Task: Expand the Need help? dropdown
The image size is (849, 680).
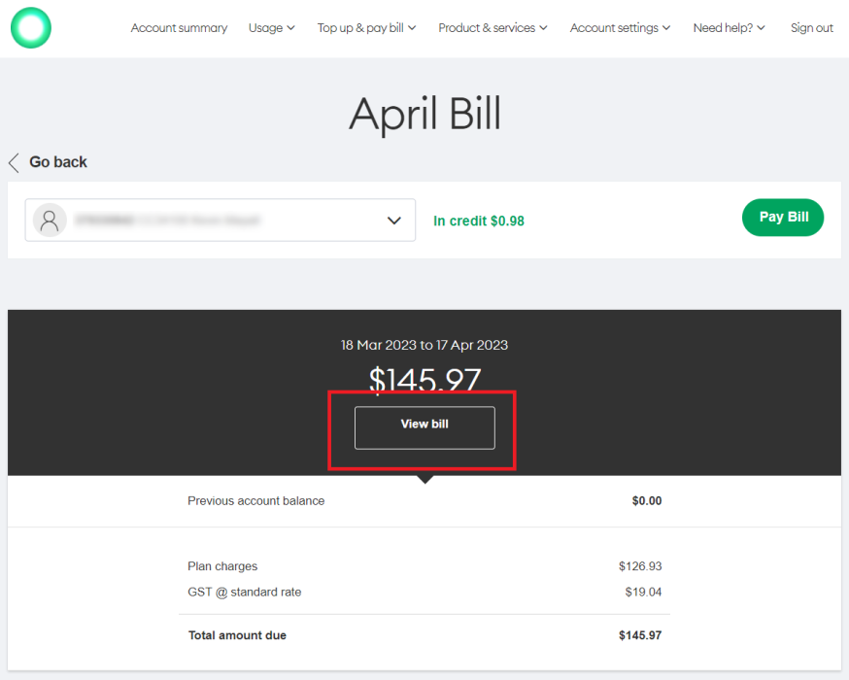Action: pos(729,27)
